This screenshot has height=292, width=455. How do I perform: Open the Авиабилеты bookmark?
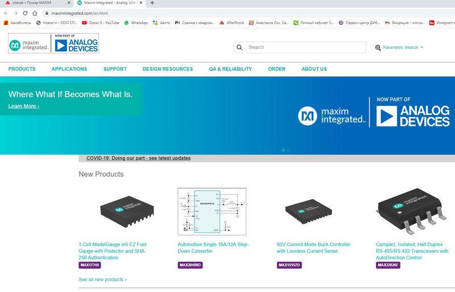tap(18, 23)
